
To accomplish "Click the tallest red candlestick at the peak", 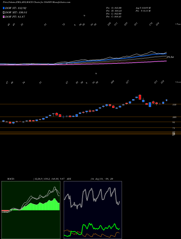I will point(140,97).
